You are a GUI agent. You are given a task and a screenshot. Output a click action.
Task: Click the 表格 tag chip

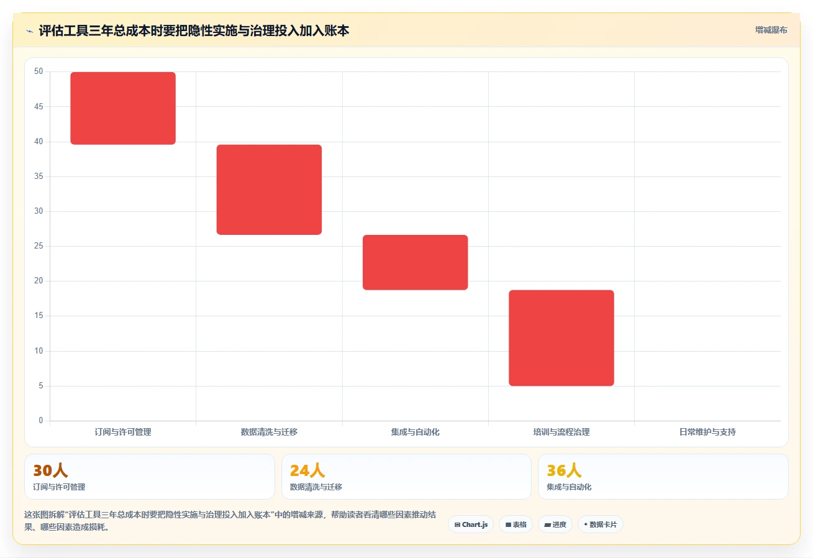516,524
